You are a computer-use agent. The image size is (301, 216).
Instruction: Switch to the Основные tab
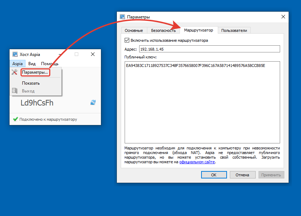[x=134, y=30]
